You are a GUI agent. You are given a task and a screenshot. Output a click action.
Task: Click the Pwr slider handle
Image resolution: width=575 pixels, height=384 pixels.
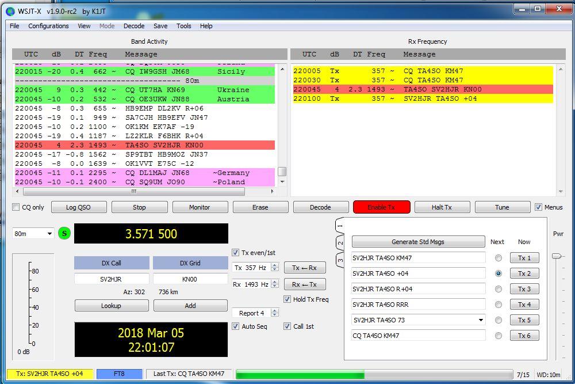(557, 256)
